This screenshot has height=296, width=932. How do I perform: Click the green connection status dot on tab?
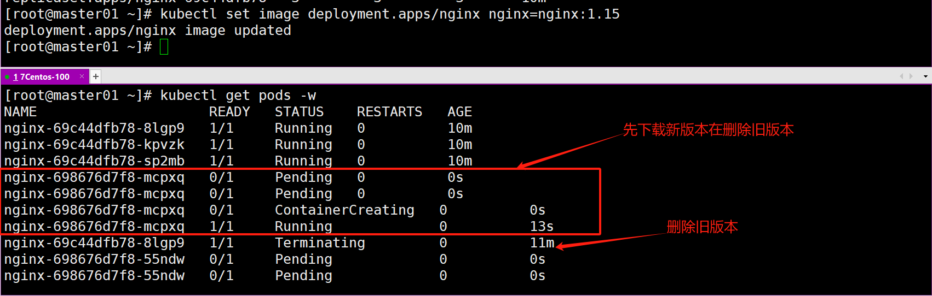tap(7, 77)
